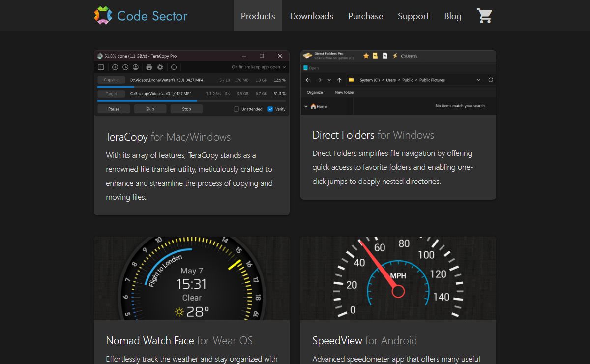Click the Code Sector site name
Viewport: 590px width, 364px height.
coord(152,16)
